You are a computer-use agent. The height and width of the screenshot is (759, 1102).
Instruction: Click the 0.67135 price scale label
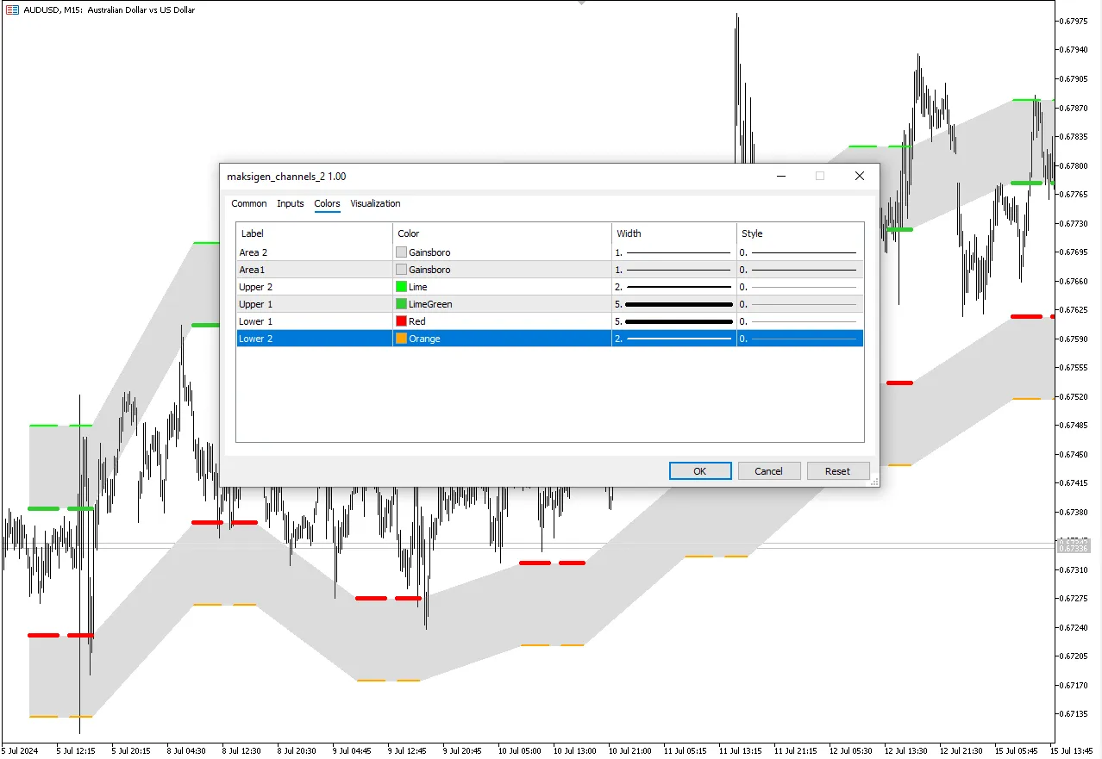[1074, 714]
